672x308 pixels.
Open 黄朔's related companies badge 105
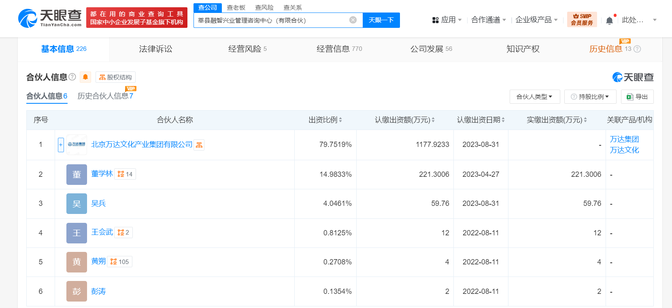pyautogui.click(x=120, y=262)
